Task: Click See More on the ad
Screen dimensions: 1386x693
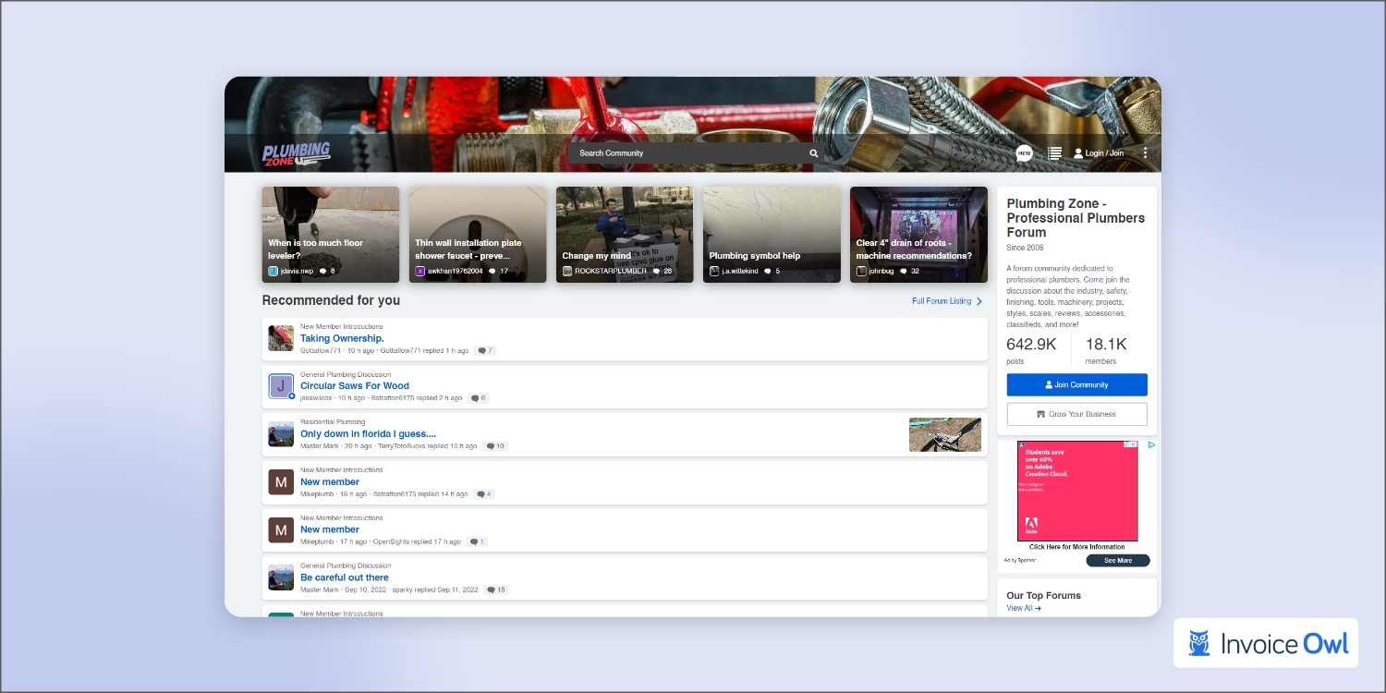Action: pos(1118,561)
